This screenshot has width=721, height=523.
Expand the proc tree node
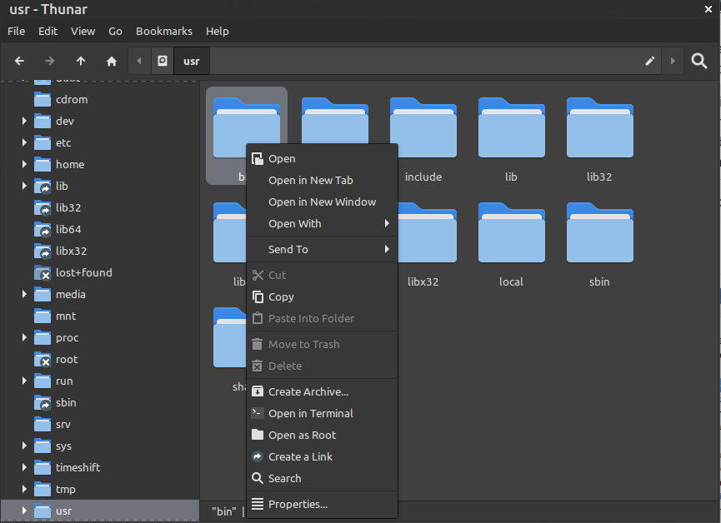(24, 337)
